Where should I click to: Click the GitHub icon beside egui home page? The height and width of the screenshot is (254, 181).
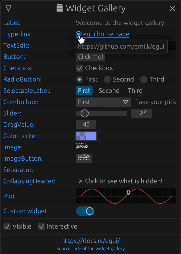(79, 34)
